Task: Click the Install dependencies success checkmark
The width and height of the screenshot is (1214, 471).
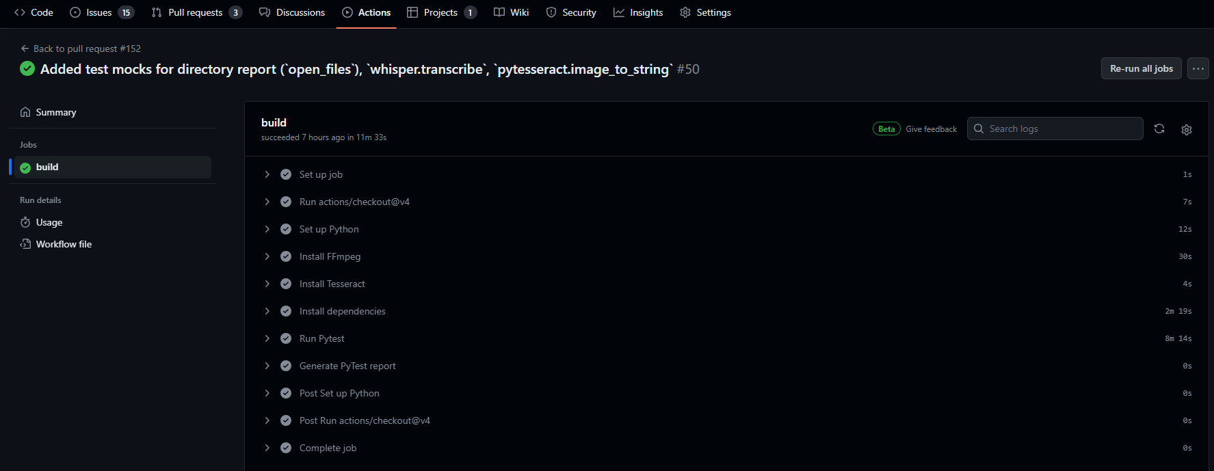Action: [x=286, y=311]
